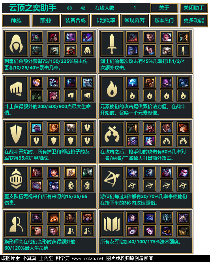This screenshot has height=262, width=210.
Task: Click the large Guardian shield class icon
Action: click(x=16, y=134)
